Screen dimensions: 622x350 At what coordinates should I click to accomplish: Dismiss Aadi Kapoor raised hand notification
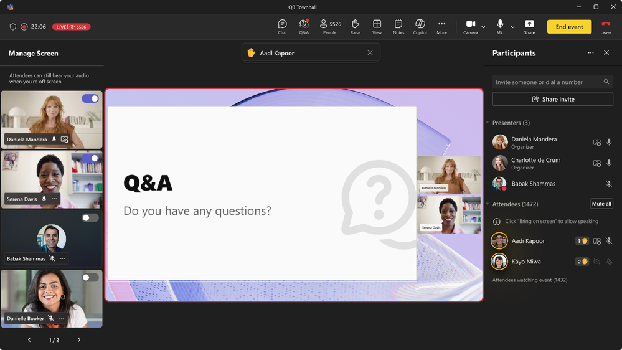tap(370, 53)
